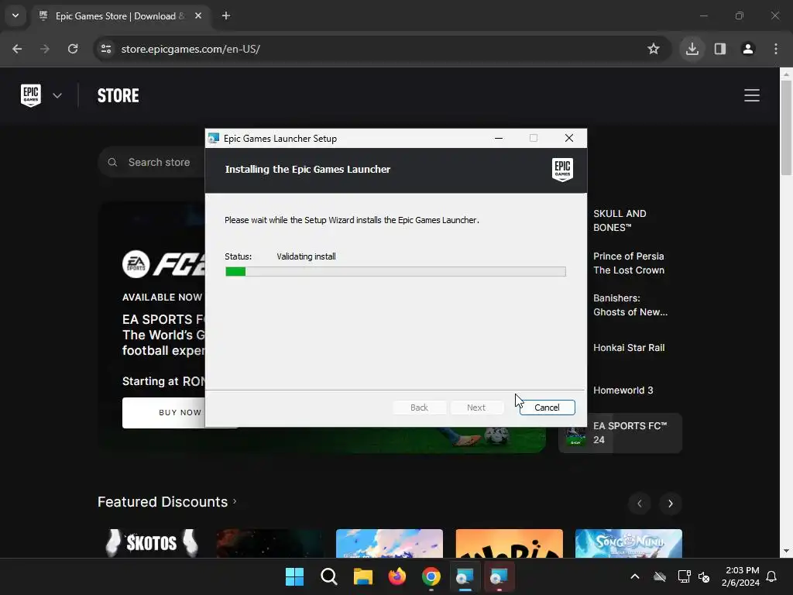Screen dimensions: 793x595
Task: Expand the dropdown chevron beside Epic logo
Action: tap(57, 95)
